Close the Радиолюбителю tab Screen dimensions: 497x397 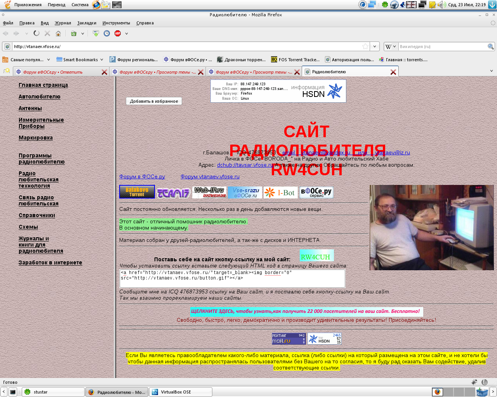(393, 72)
